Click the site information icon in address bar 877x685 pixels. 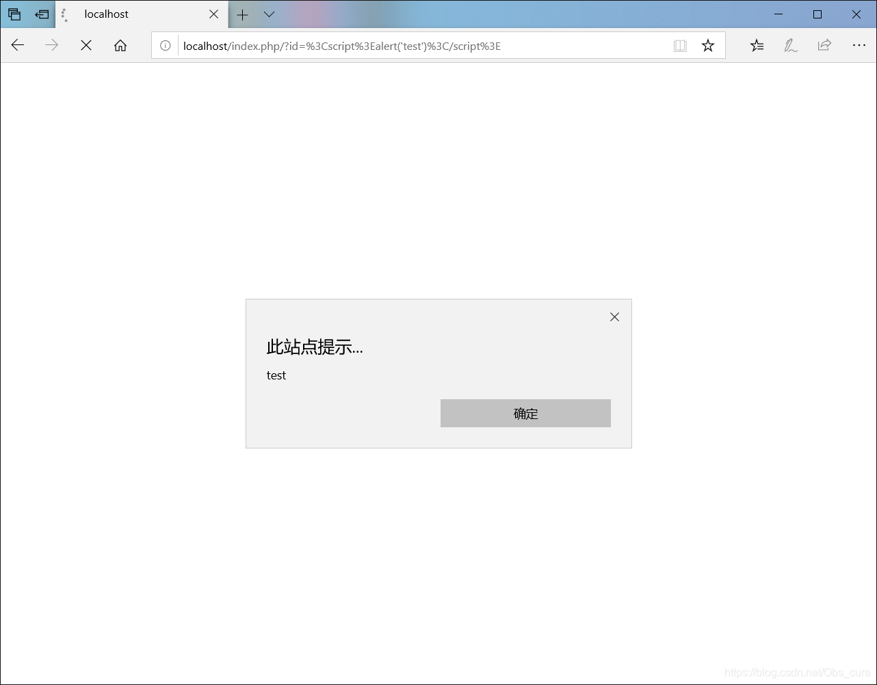click(164, 46)
